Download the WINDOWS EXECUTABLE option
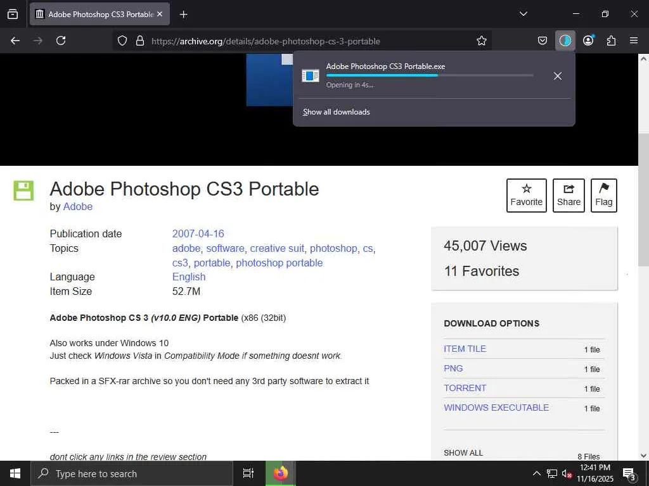 [496, 408]
